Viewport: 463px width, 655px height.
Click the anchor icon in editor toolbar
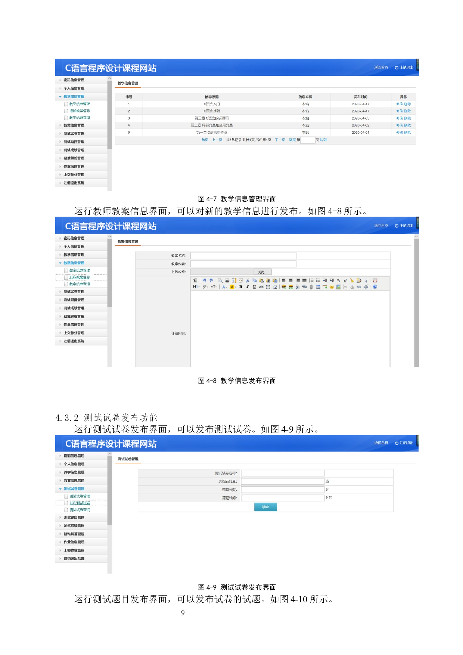click(x=352, y=287)
